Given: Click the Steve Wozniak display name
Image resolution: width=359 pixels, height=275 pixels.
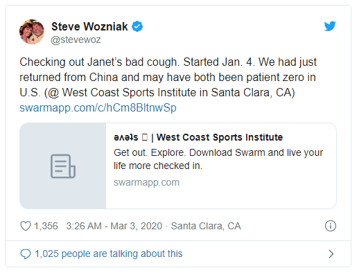Looking at the screenshot, I should pyautogui.click(x=89, y=26).
